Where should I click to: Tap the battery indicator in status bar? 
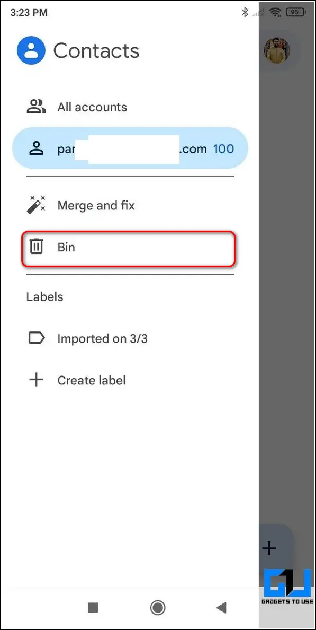(295, 12)
